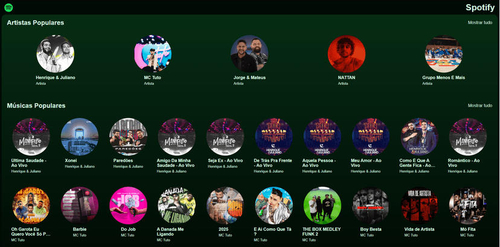Click the Spotify title text in header
This screenshot has height=247, width=500.
coord(480,8)
